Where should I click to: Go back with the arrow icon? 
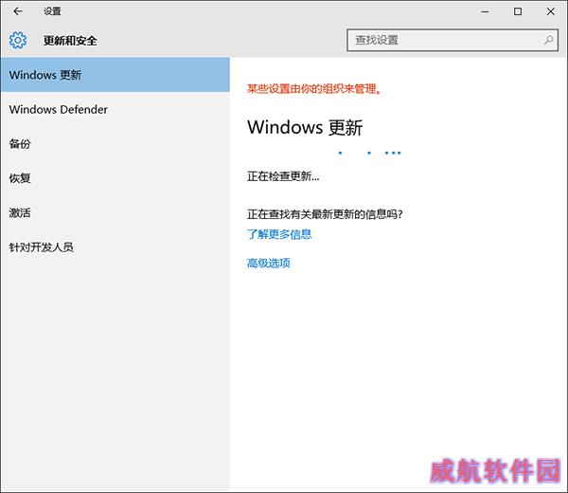(x=18, y=11)
